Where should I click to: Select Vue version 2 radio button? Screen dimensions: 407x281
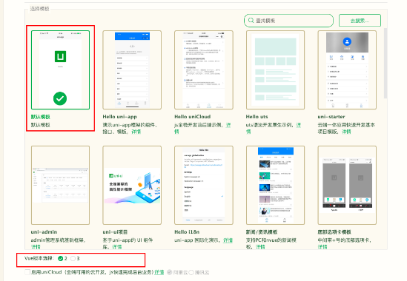coord(61,259)
